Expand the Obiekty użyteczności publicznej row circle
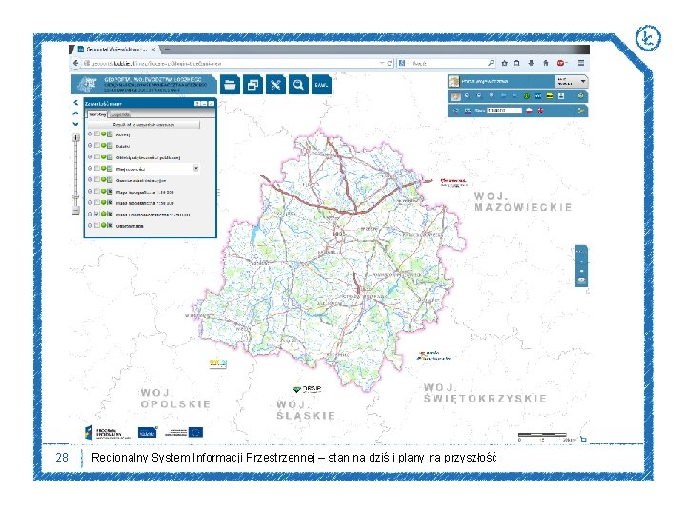This screenshot has width=686, height=515. pyautogui.click(x=91, y=156)
